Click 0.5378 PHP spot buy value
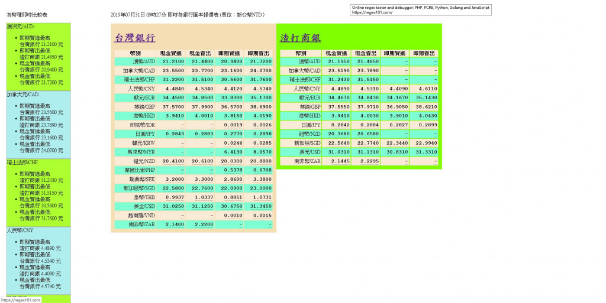This screenshot has width=606, height=303. tap(233, 170)
